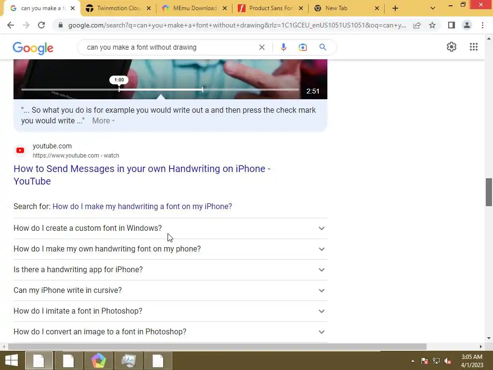Click the video preview thumbnail
This screenshot has height=370, width=493.
click(x=170, y=79)
